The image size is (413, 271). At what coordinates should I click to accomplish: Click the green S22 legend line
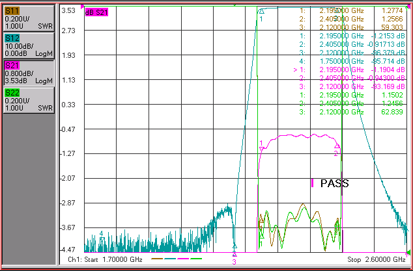point(196,259)
